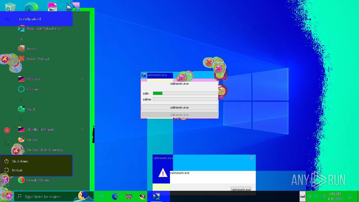Open the Documents icon in Start rail
Screen dimensions: 359x202
(x=7, y=144)
